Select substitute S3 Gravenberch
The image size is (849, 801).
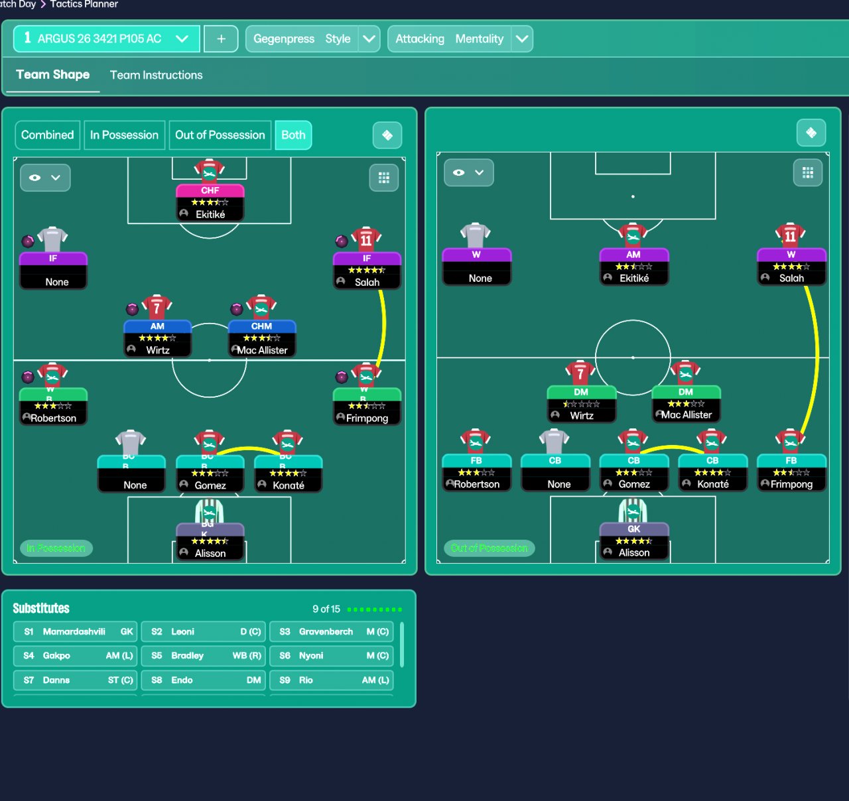click(332, 632)
